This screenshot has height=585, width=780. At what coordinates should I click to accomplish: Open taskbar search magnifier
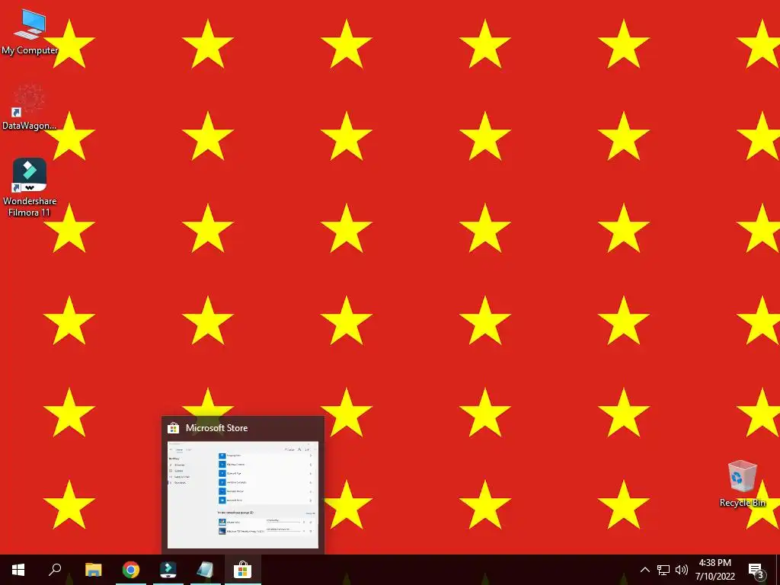[x=55, y=570]
